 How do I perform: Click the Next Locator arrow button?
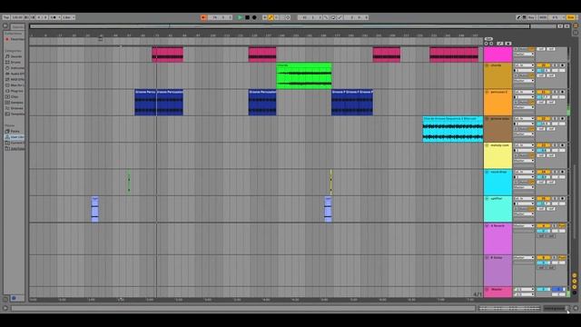[491, 44]
